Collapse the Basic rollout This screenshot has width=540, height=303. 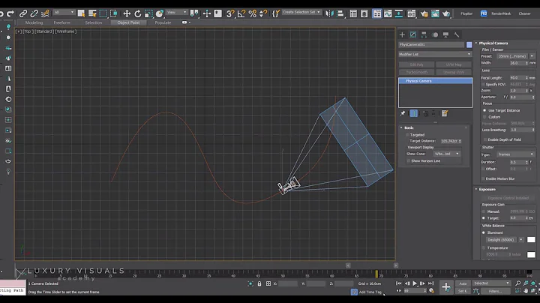tap(401, 127)
